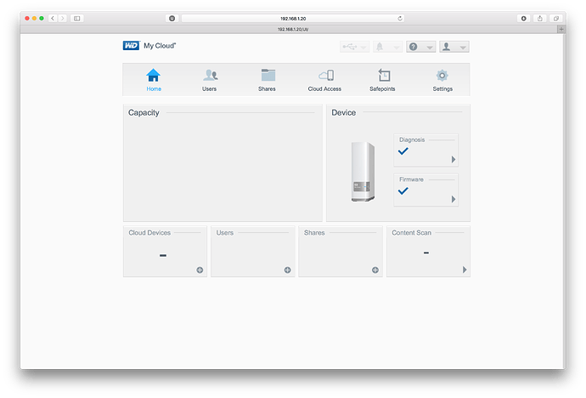Go to the Users tab
The width and height of the screenshot is (586, 398).
coord(210,80)
